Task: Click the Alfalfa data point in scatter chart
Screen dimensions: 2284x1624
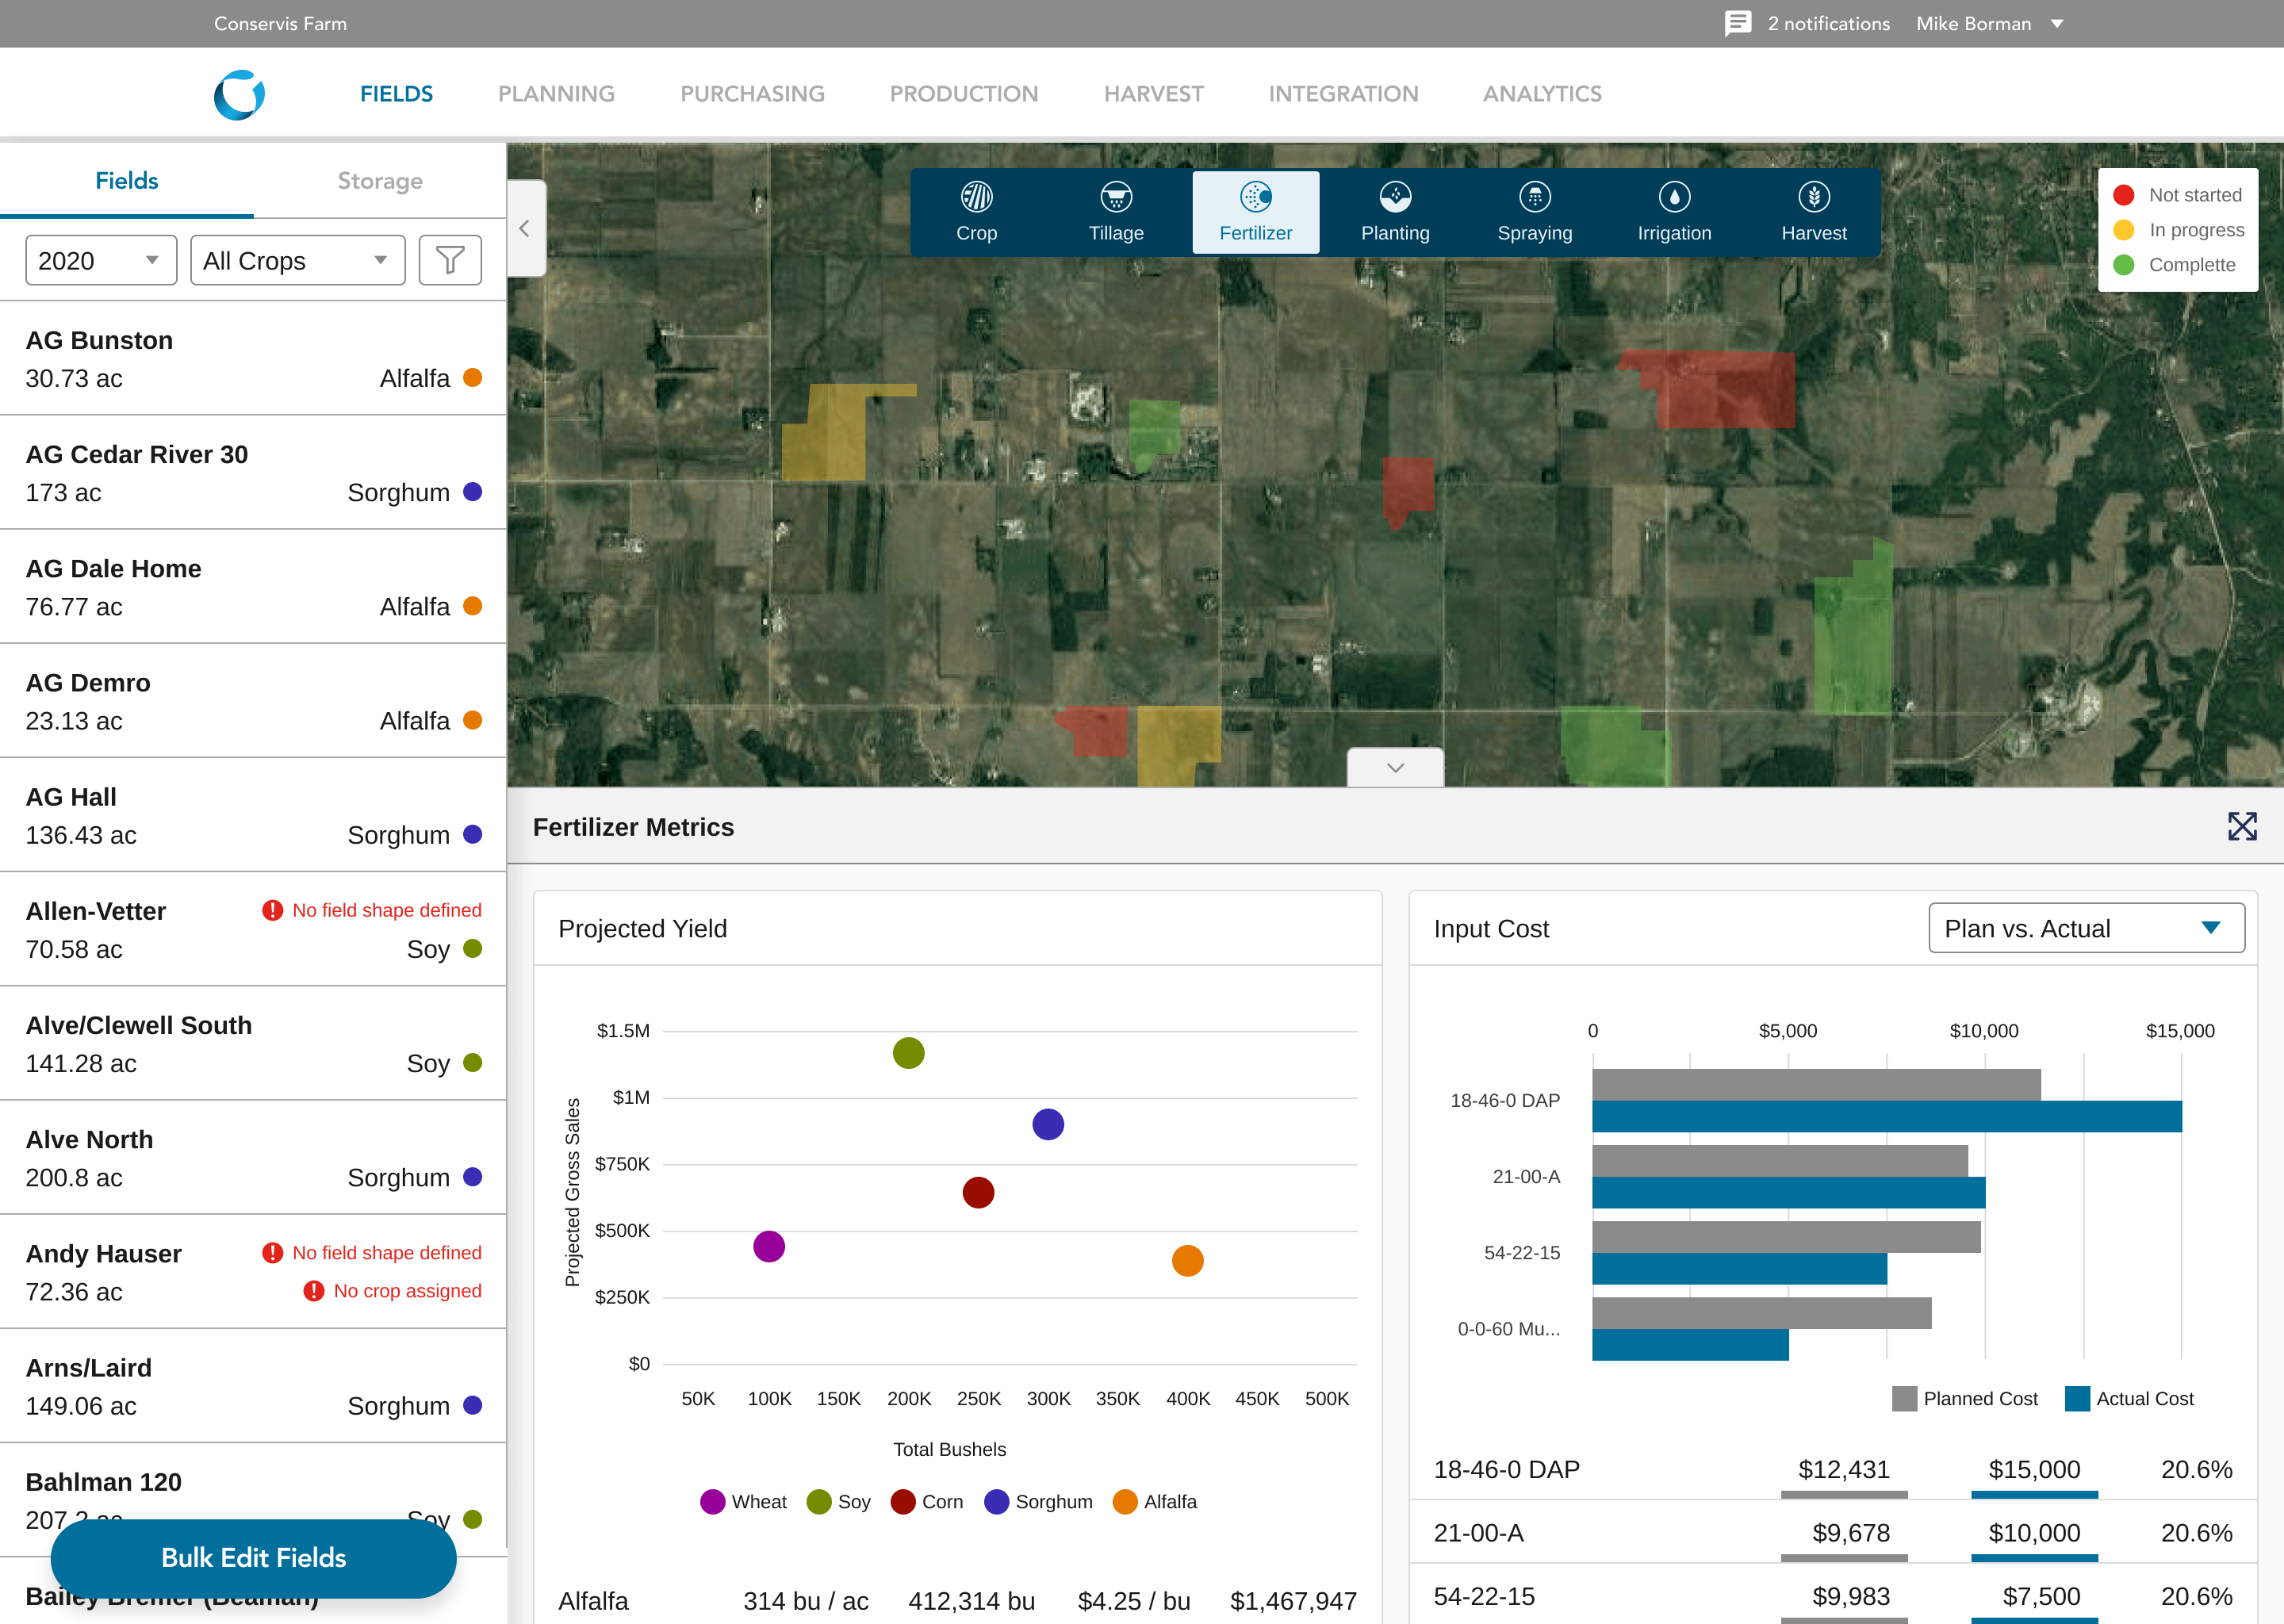Action: click(x=1187, y=1260)
